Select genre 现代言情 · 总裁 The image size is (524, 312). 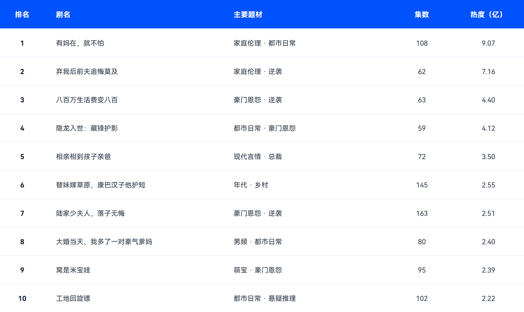pos(258,157)
